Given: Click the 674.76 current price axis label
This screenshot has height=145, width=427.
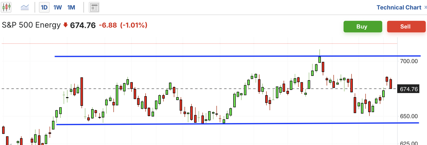Looking at the screenshot, I should (408, 89).
